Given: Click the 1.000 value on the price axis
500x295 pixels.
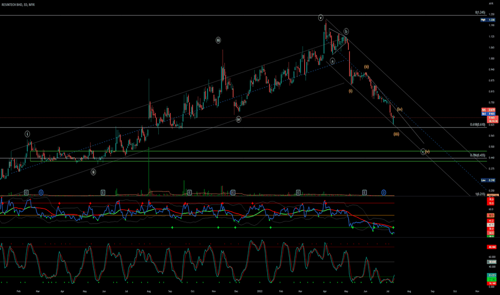Looking at the screenshot, I should [x=491, y=58].
